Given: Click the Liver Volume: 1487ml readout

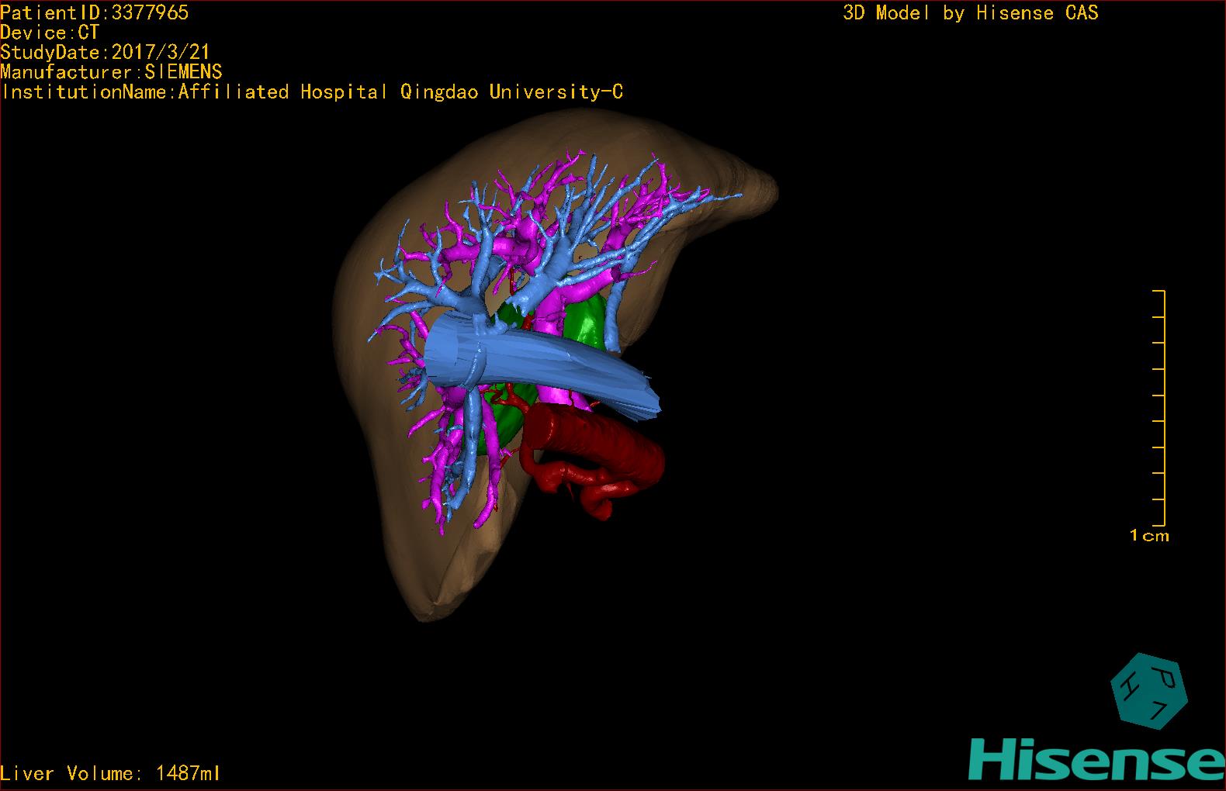Looking at the screenshot, I should point(110,773).
